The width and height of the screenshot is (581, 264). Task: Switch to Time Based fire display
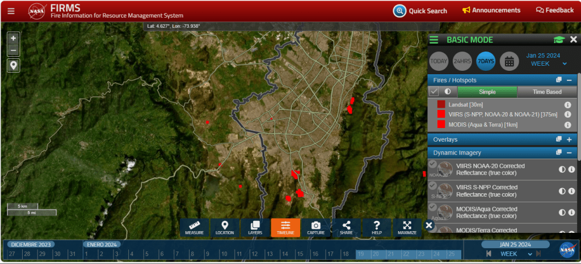click(546, 92)
